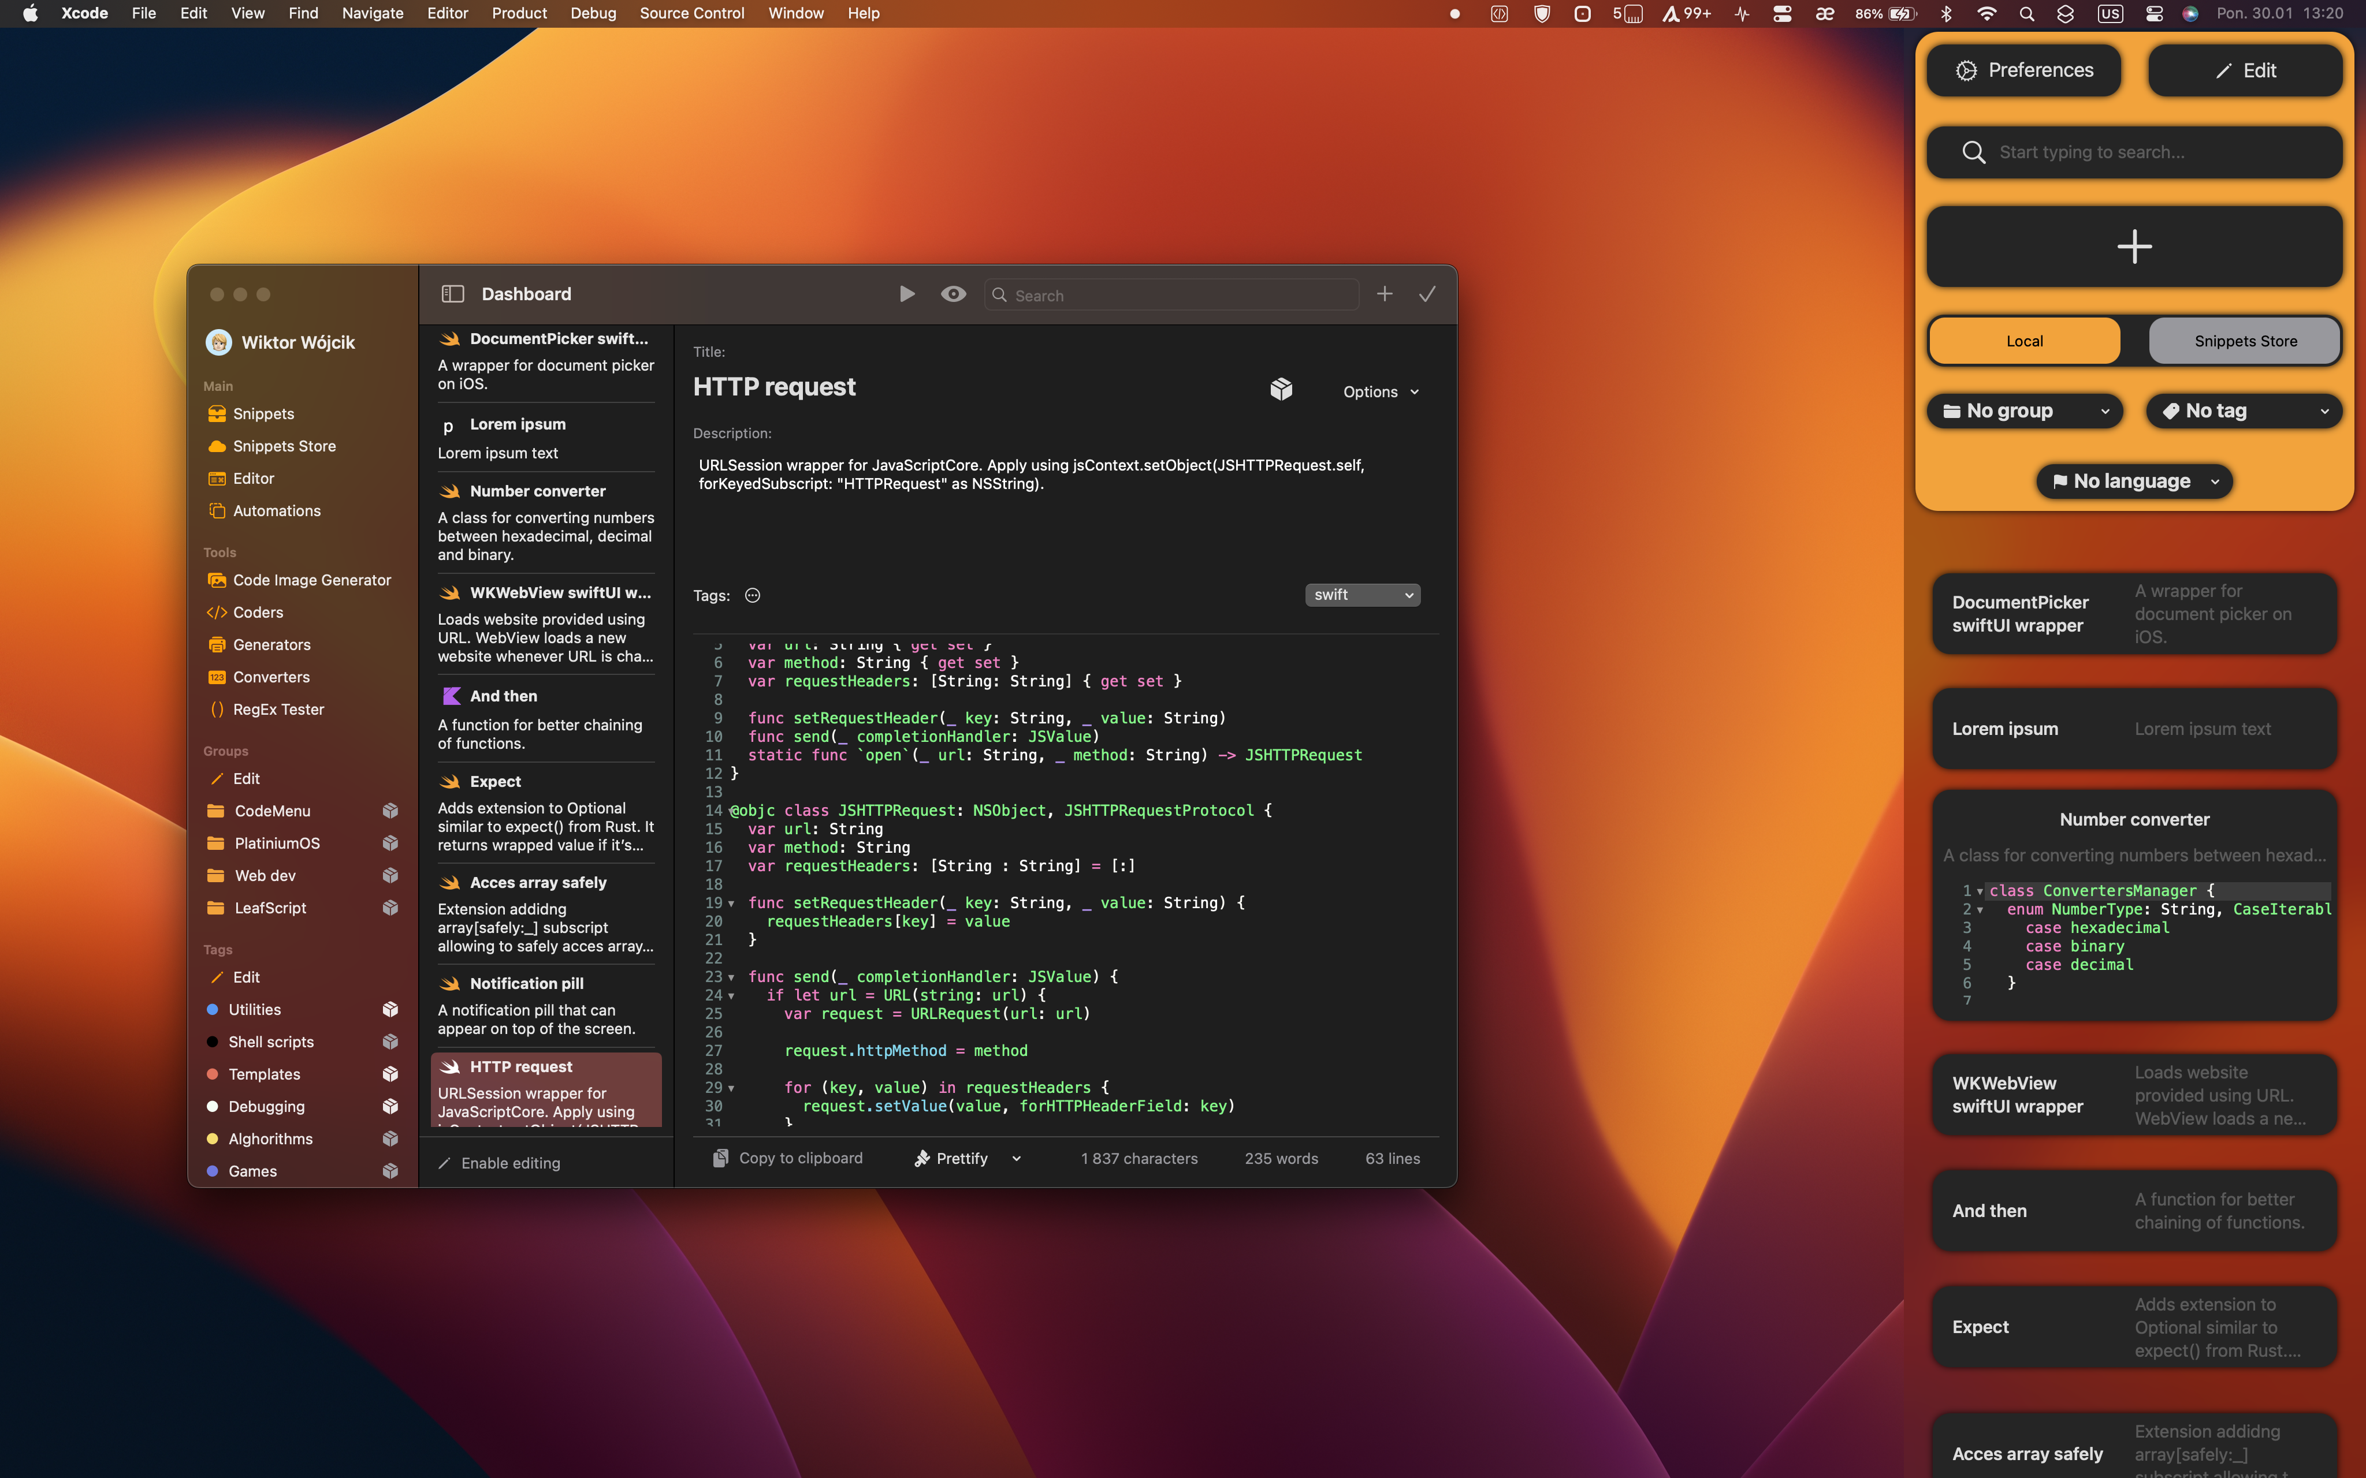Screen dimensions: 2366x1478
Task: Open the Navigate menu
Action: click(373, 13)
